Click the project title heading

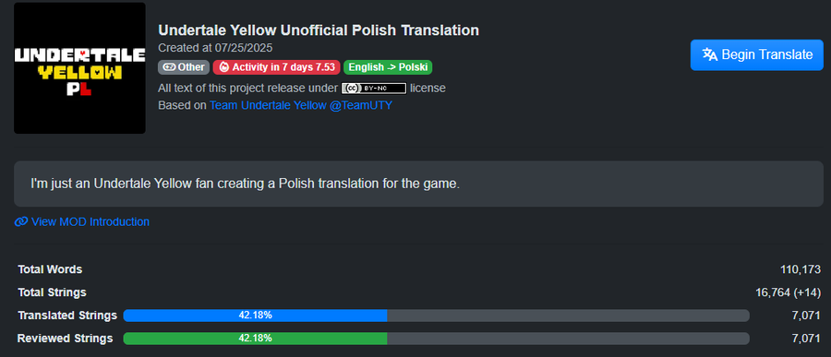tap(319, 30)
